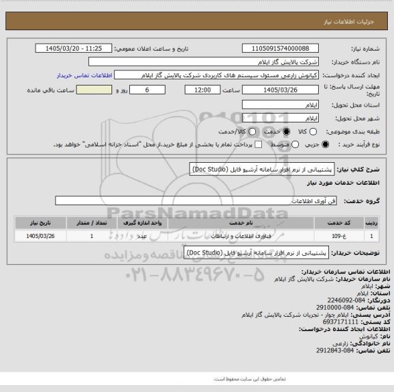This screenshot has height=392, width=394.
Task: Click the remaining days field showing 6
Action: [147, 90]
